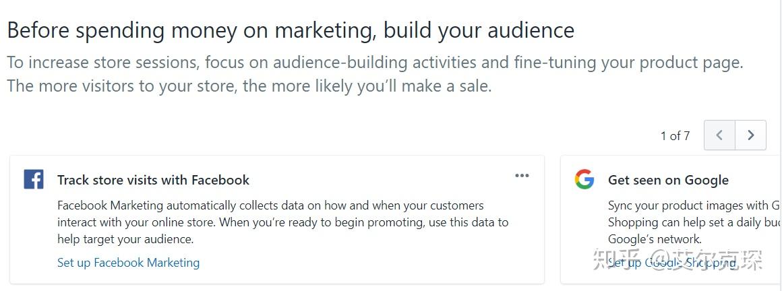
Task: Open the Set up Facebook Marketing link
Action: (x=128, y=263)
